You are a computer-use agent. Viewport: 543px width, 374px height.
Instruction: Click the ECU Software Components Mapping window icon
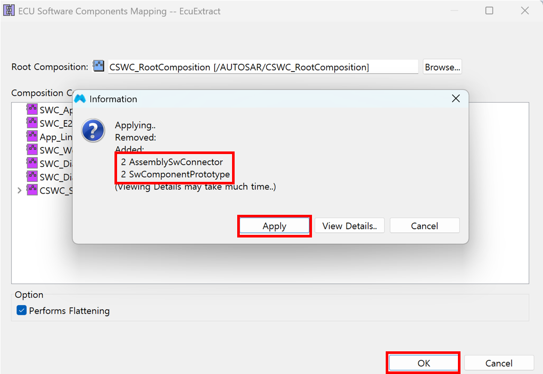click(x=9, y=11)
